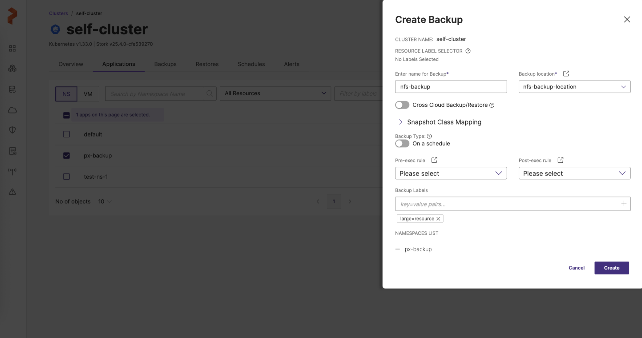Remove the large=resource label tag

point(438,219)
